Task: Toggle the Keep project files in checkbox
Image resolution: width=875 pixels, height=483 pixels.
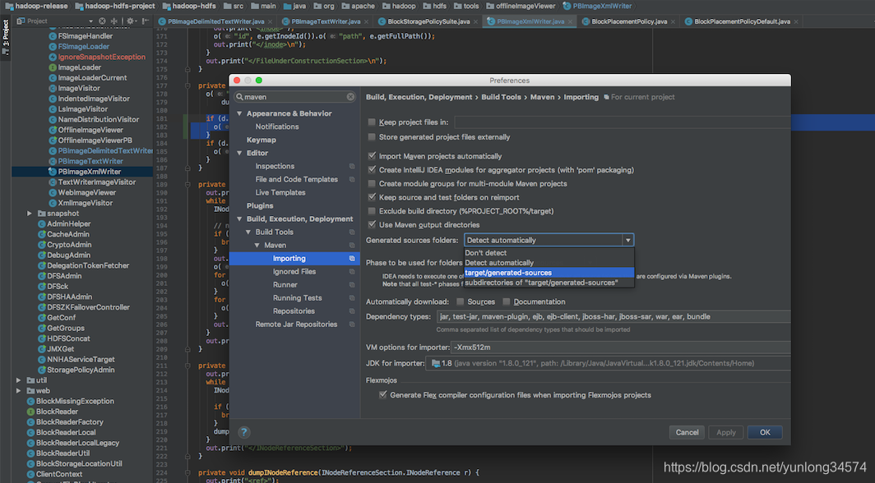Action: coord(372,122)
